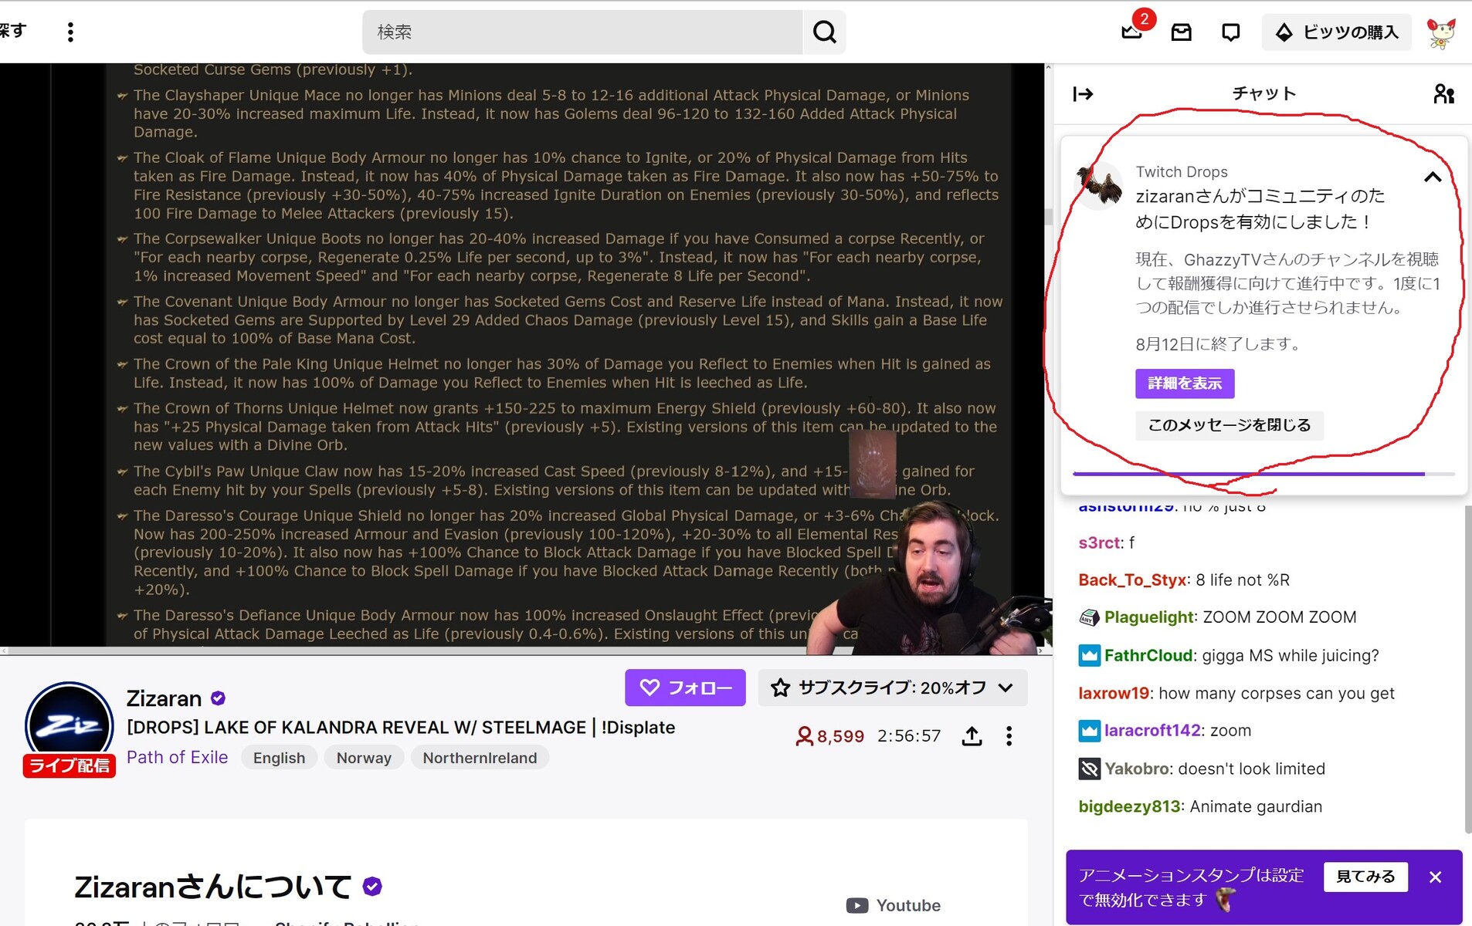Viewport: 1472px width, 926px height.
Task: Click the badge icon beside Yakobro
Action: (1089, 769)
